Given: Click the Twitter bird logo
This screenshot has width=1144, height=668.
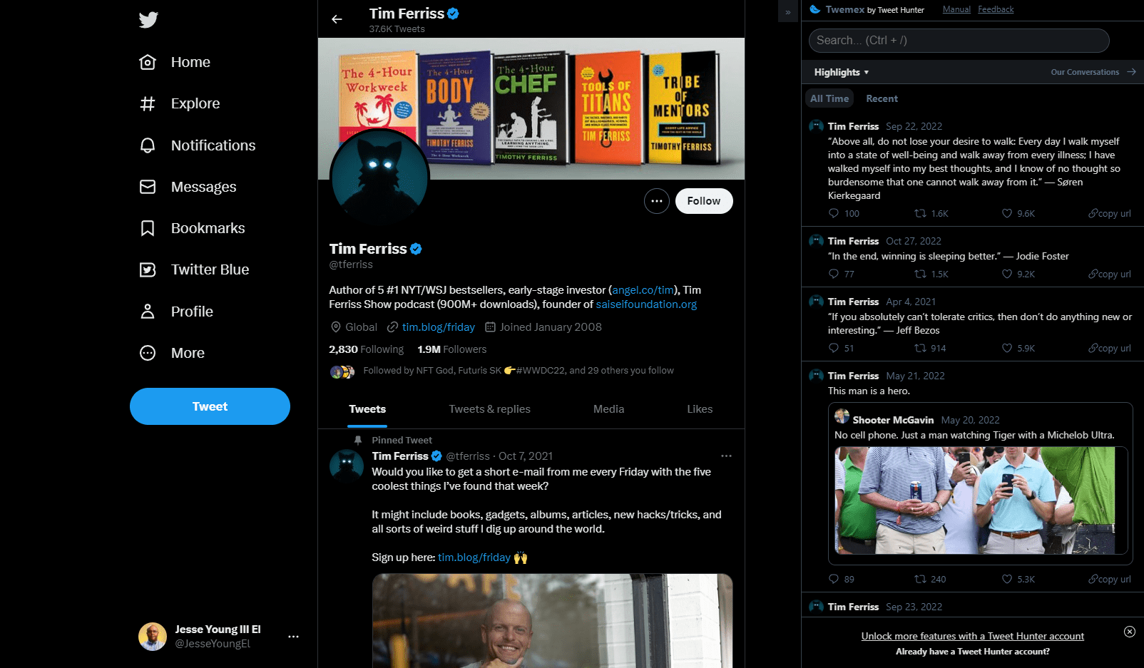Looking at the screenshot, I should pos(148,19).
